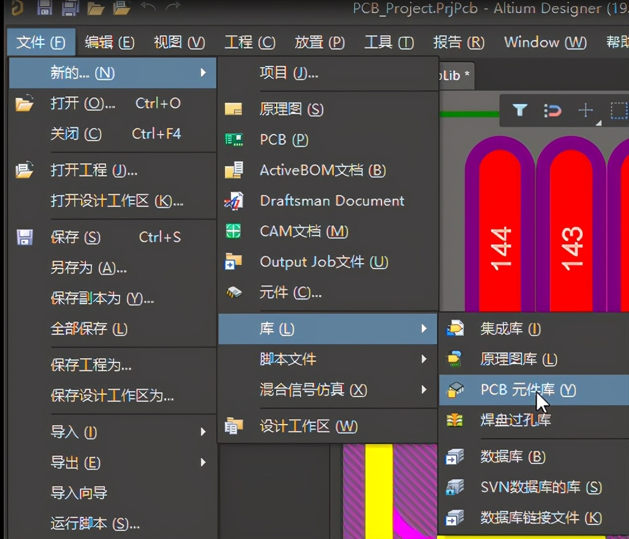Click the Open folder icon in the title toolbar
This screenshot has height=539, width=629.
click(x=96, y=8)
